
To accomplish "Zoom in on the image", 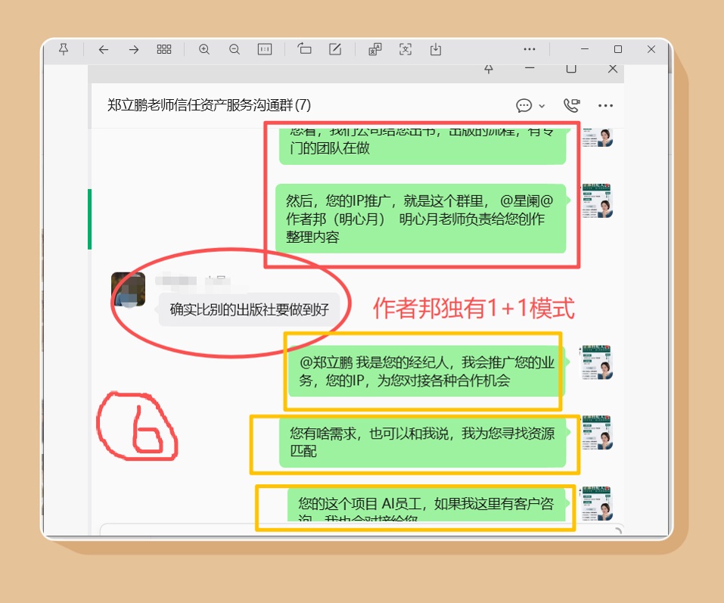I will (204, 49).
